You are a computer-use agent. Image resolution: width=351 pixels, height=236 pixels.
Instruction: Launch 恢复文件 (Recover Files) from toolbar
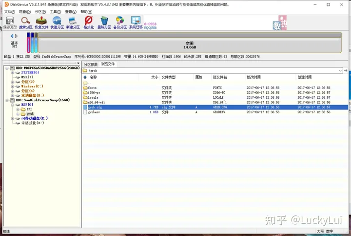tap(42, 23)
